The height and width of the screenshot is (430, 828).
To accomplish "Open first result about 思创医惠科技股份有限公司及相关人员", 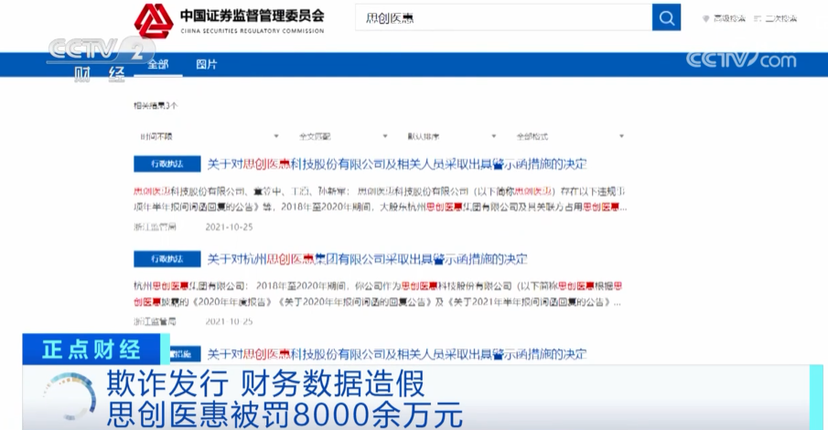I will (x=396, y=165).
